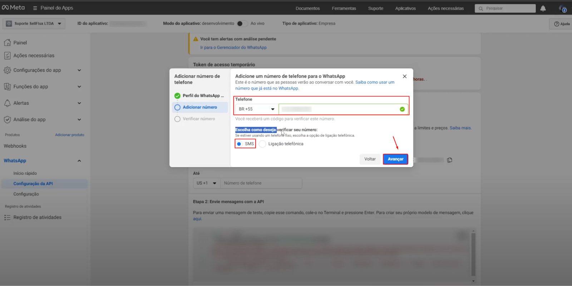Click the notifications bell icon

pyautogui.click(x=543, y=8)
